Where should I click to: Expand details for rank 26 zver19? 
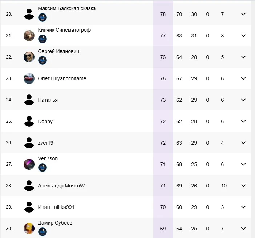pos(243,143)
